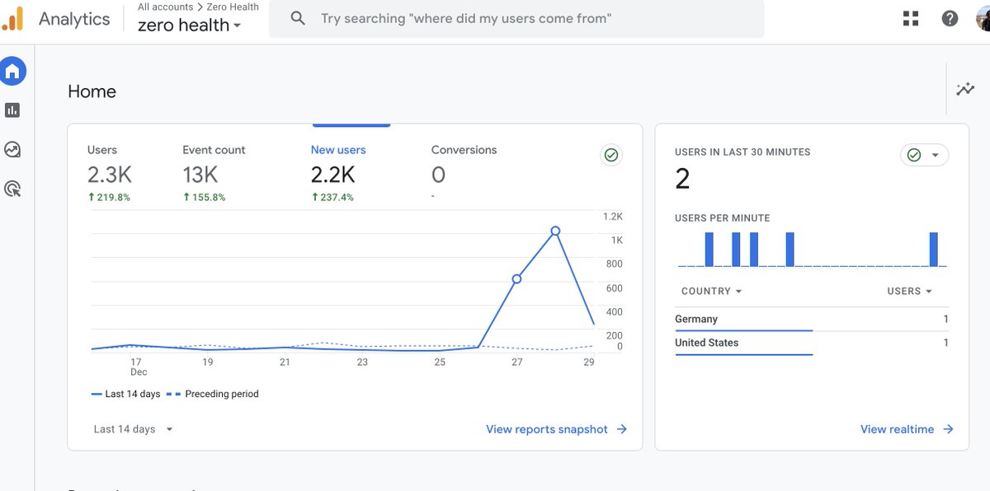Click the USERS IN LAST 30 MINUTES label

tap(742, 152)
